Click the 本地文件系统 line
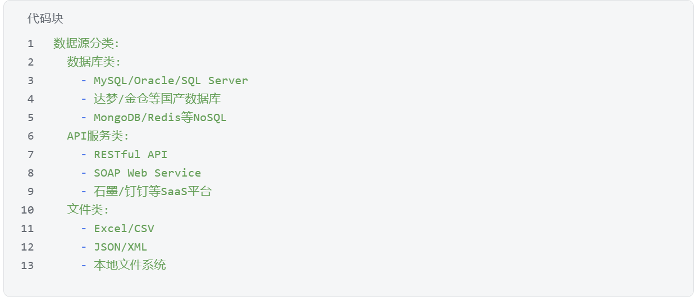 [x=130, y=265]
